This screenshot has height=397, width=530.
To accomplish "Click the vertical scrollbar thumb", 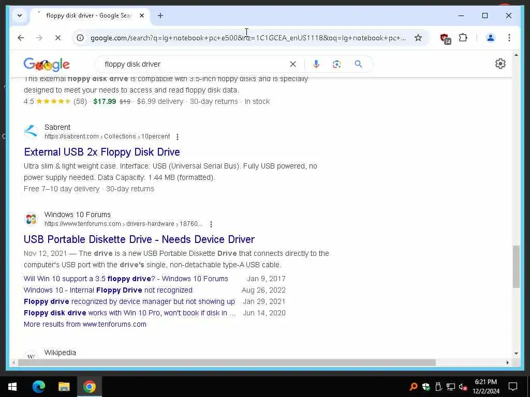I will [516, 267].
